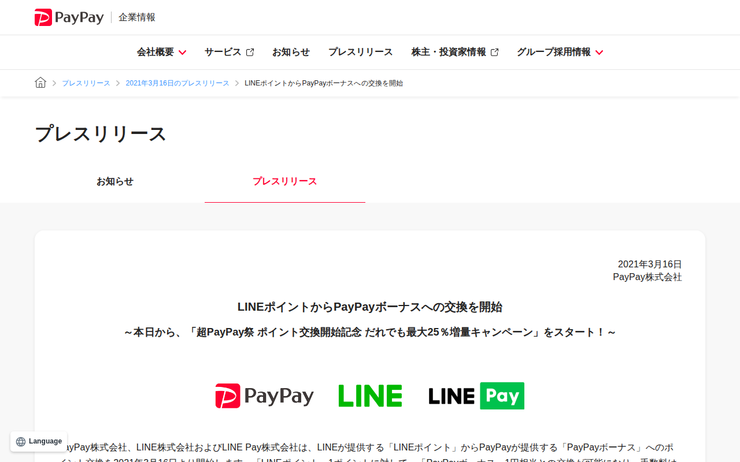
Task: Click article title LINEポイントからPayPayボーナスへの交換を開始
Action: [370, 307]
